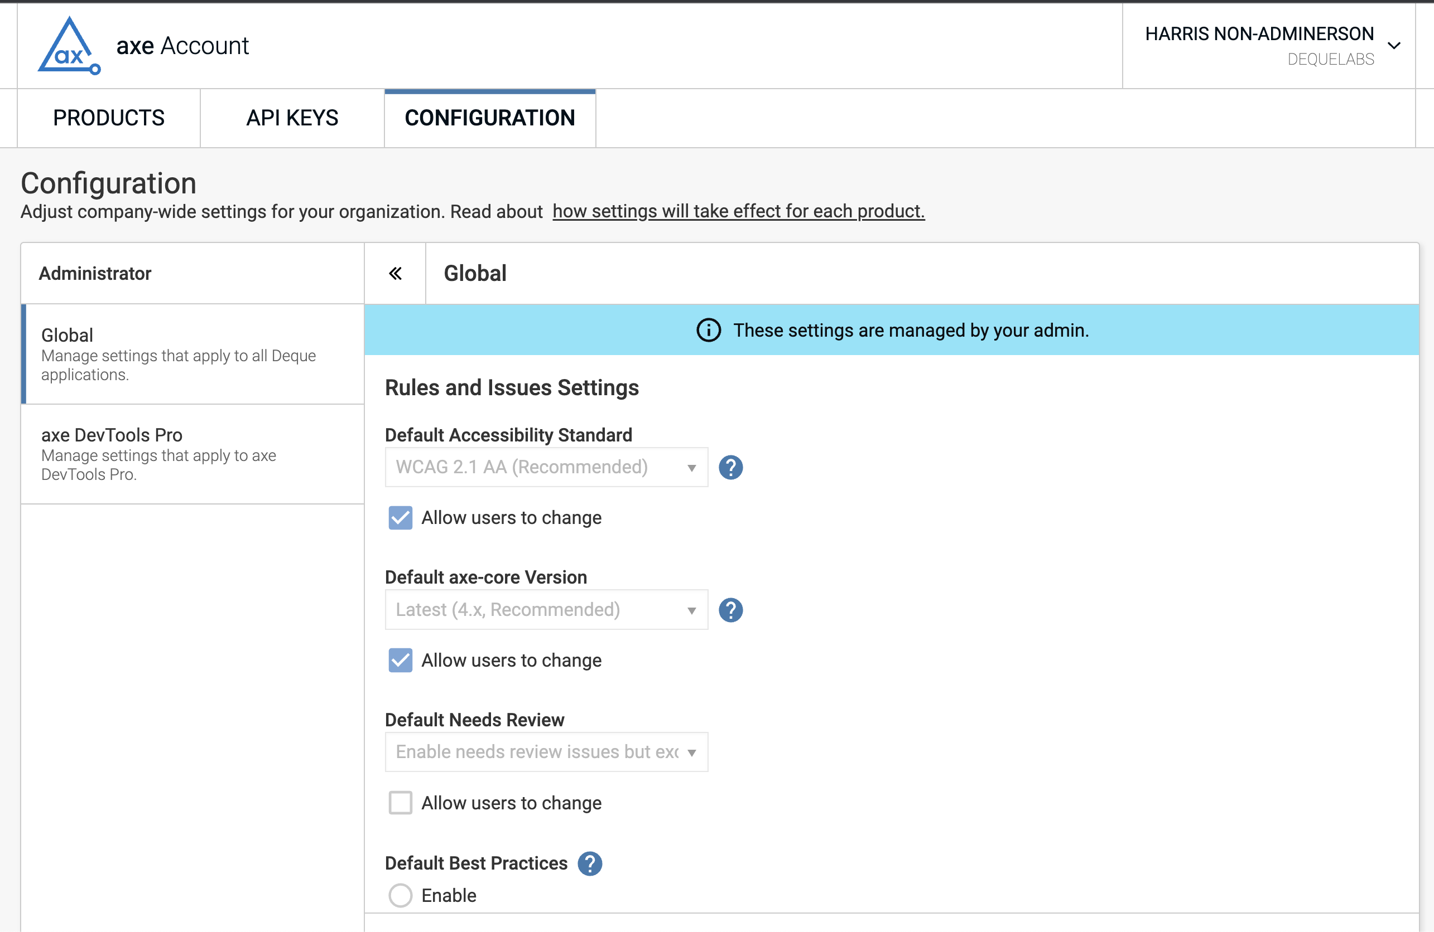1434x932 pixels.
Task: Open the WCAG 2.1 AA standard dropdown
Action: click(x=546, y=468)
